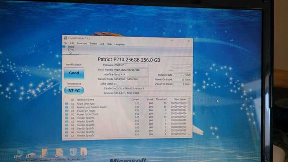Select the 'Read Error Rate' attribute text
Viewport: 288px width, 162px height.
tap(86, 104)
